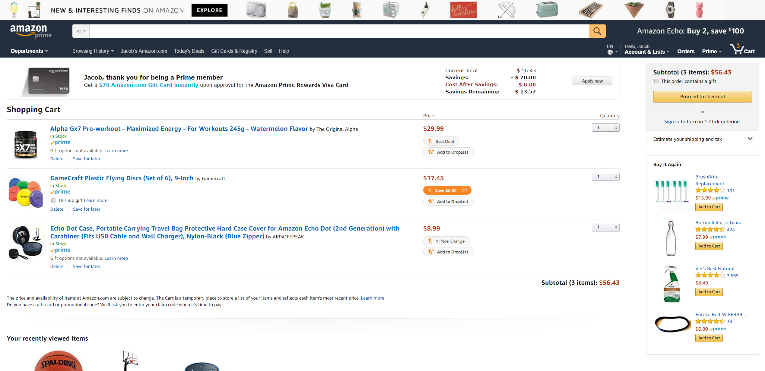Click 1 Price Change badge for Echo Dot Case
The image size is (765, 371).
(x=446, y=241)
